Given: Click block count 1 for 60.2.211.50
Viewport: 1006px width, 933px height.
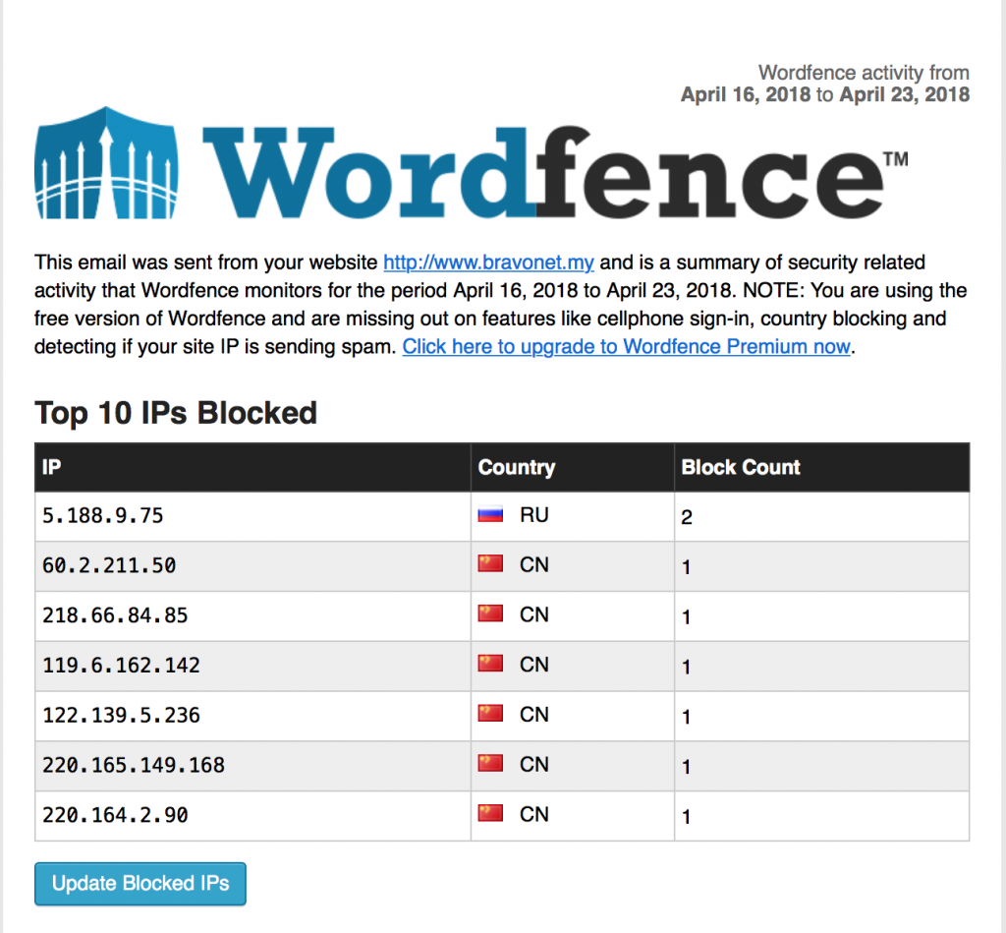Looking at the screenshot, I should point(687,567).
